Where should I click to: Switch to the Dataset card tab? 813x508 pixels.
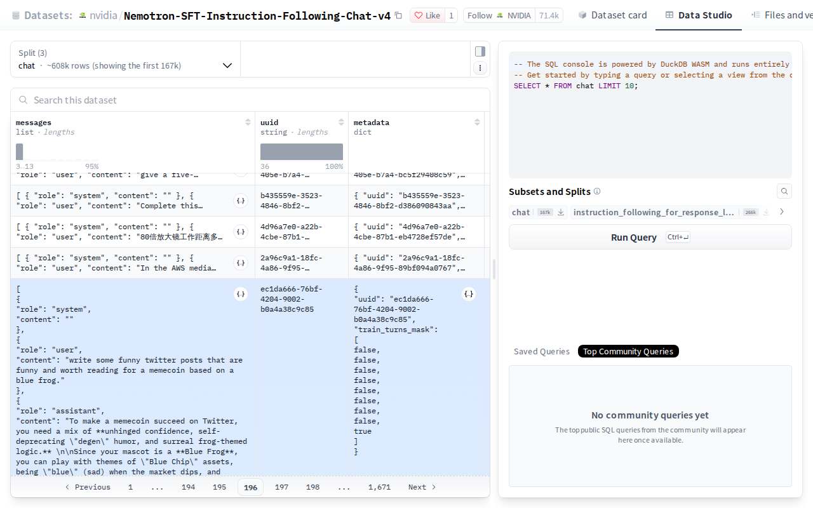pyautogui.click(x=612, y=15)
